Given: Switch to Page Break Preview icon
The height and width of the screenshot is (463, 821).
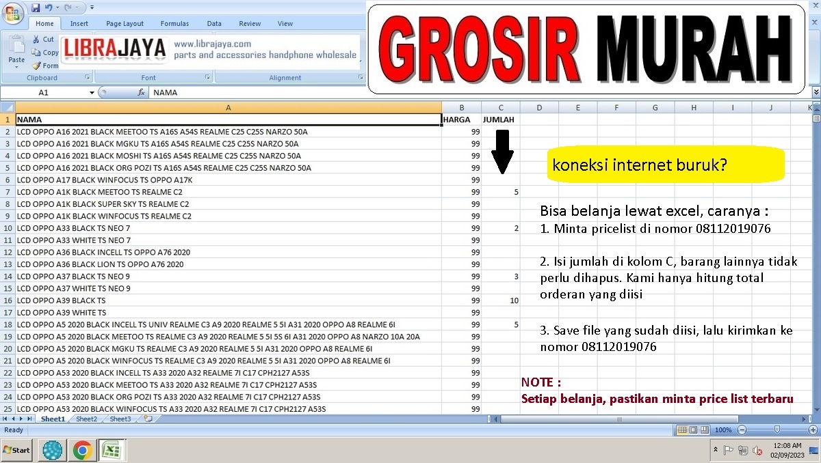Looking at the screenshot, I should [x=703, y=430].
